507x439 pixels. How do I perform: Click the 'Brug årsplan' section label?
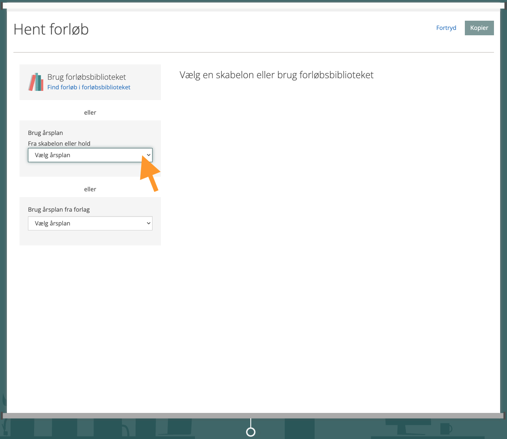pyautogui.click(x=45, y=133)
